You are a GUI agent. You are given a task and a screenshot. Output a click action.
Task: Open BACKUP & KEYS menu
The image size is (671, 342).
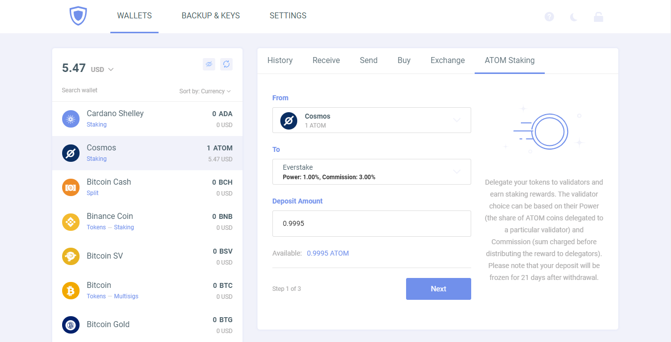(211, 16)
